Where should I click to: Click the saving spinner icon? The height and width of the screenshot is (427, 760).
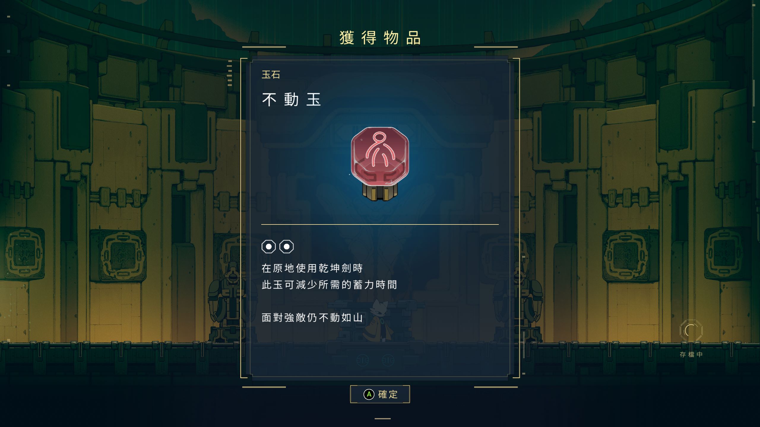click(x=691, y=330)
